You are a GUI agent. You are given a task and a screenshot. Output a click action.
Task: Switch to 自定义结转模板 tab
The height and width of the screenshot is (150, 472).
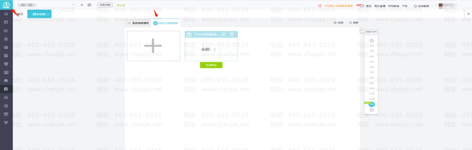tap(166, 23)
